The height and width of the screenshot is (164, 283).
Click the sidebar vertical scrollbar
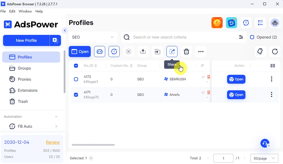65,72
